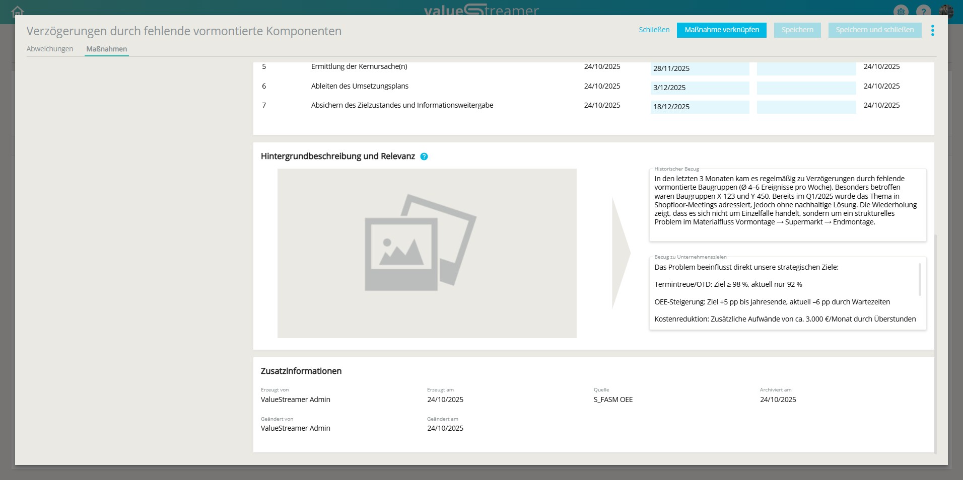Click into the Historischer Bezug text area
Image resolution: width=963 pixels, height=480 pixels.
click(x=787, y=205)
